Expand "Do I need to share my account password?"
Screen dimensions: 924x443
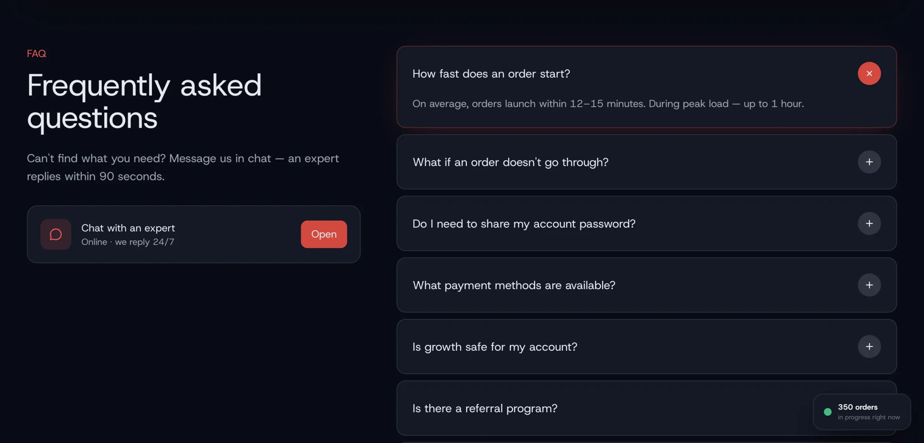(x=524, y=224)
